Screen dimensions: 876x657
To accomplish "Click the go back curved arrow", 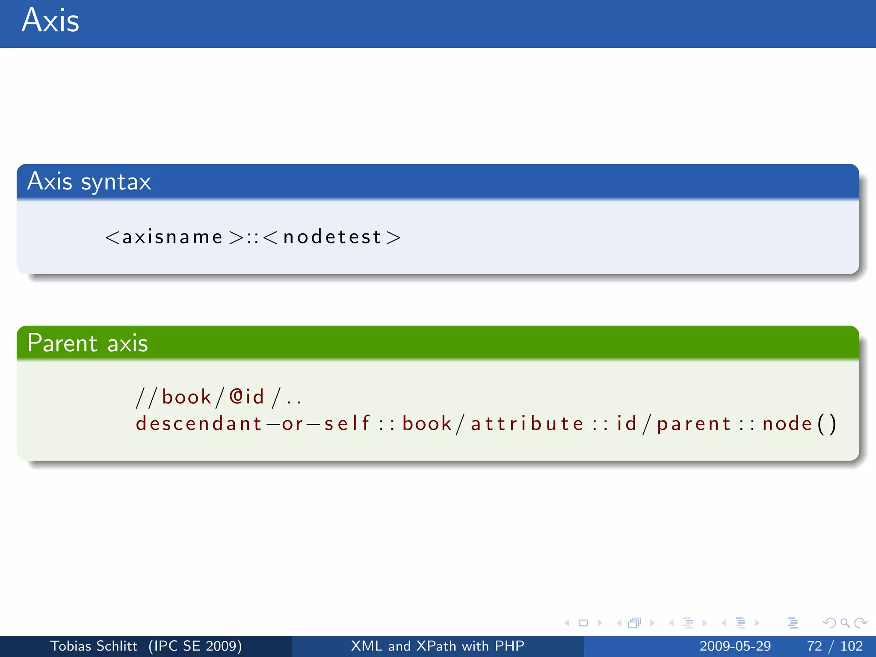I will (x=829, y=623).
